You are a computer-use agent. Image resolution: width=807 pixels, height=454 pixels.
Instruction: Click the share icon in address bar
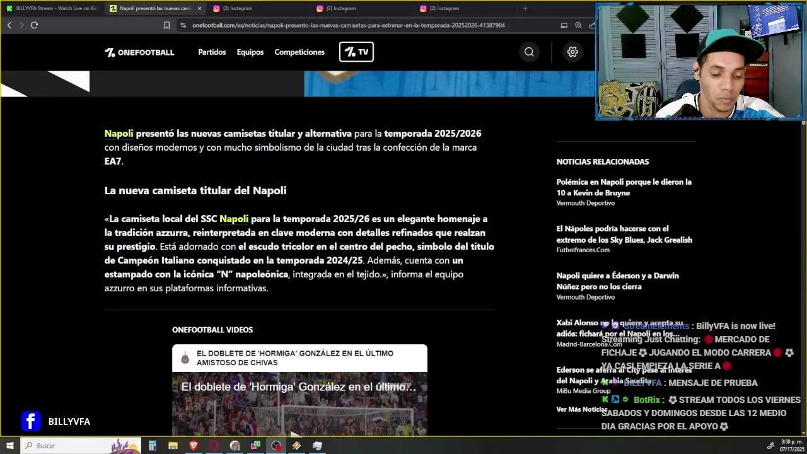[x=592, y=25]
